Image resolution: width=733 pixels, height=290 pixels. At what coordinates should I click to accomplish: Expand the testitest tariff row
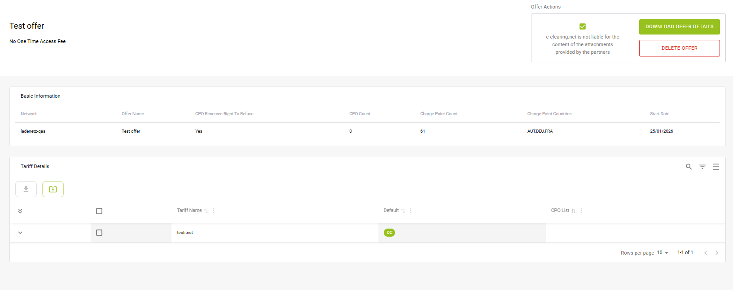[x=20, y=233]
